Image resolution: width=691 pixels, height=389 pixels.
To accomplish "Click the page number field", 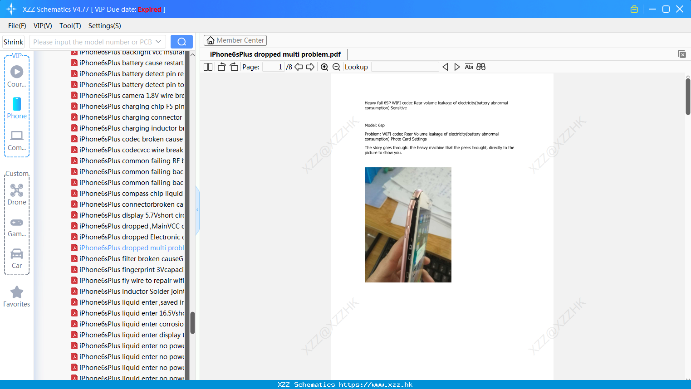I will point(274,67).
